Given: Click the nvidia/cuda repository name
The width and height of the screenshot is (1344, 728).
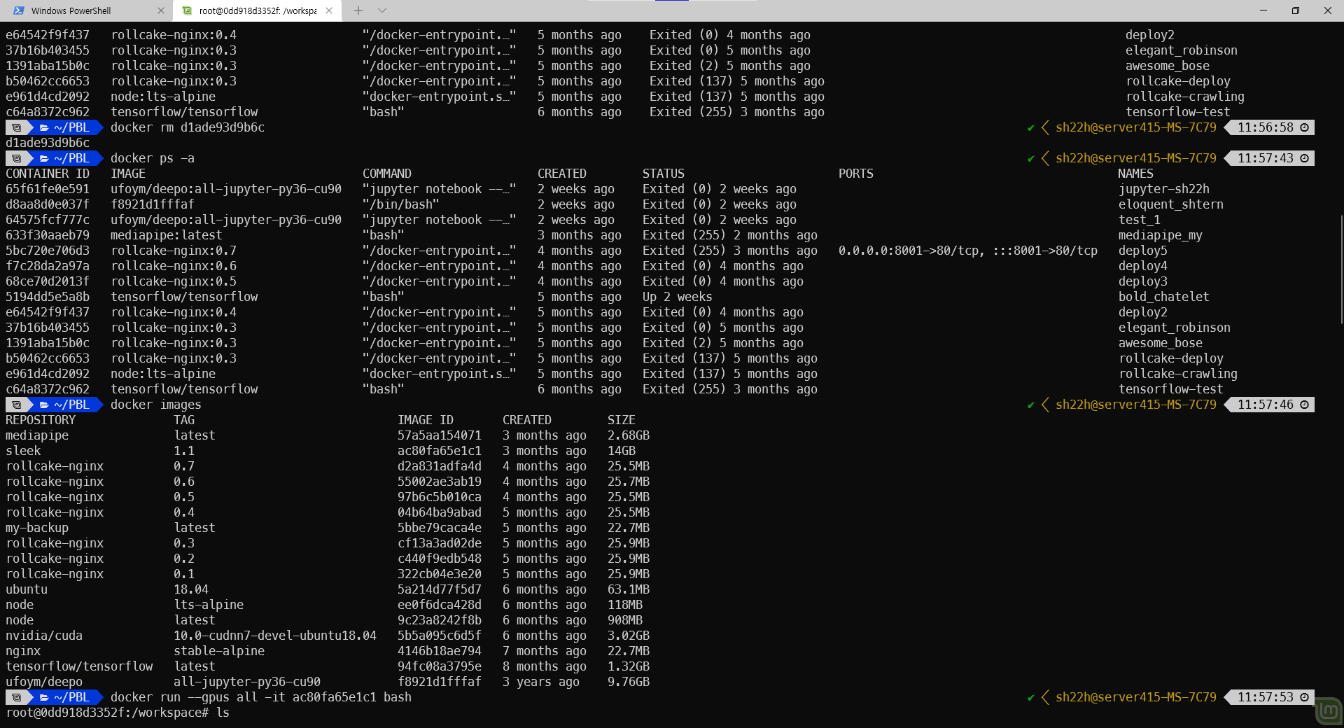Looking at the screenshot, I should (44, 636).
